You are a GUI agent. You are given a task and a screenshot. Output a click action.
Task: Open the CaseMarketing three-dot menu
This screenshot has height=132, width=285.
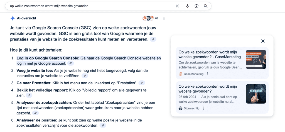tap(208, 74)
